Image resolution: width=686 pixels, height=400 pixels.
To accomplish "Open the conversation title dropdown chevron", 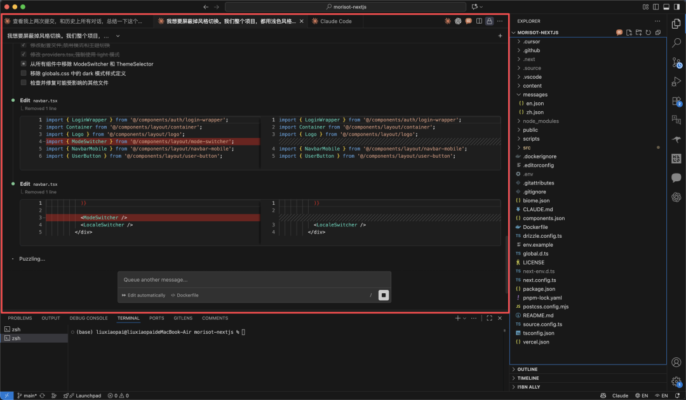I will click(x=118, y=36).
